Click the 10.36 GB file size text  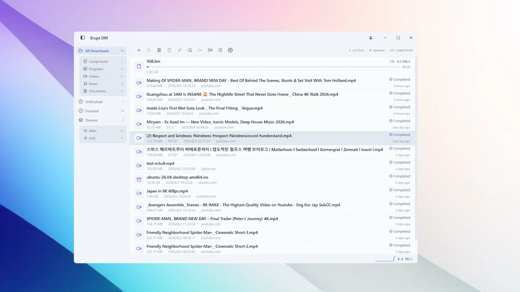point(153,182)
